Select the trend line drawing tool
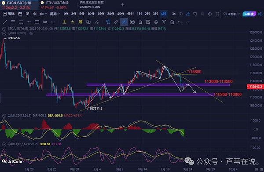Viewport: 264px width, 172px height. pyautogui.click(x=5, y=22)
